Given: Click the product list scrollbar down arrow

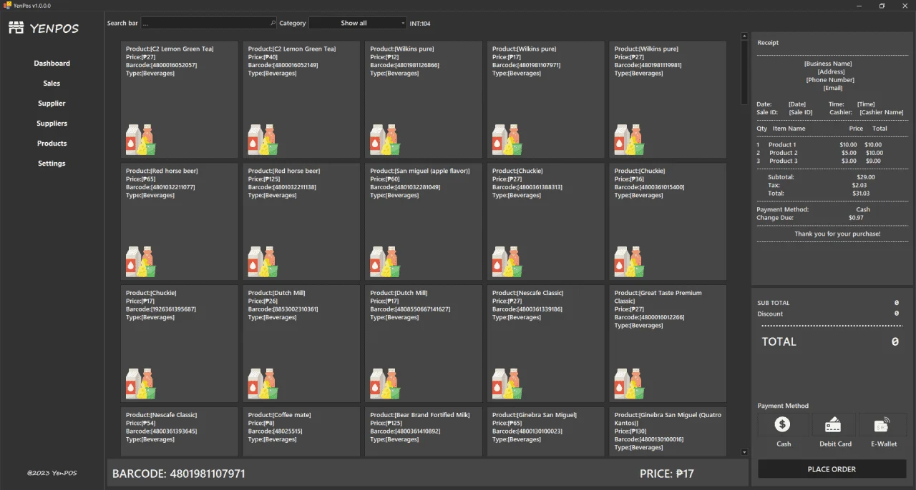Looking at the screenshot, I should 744,452.
